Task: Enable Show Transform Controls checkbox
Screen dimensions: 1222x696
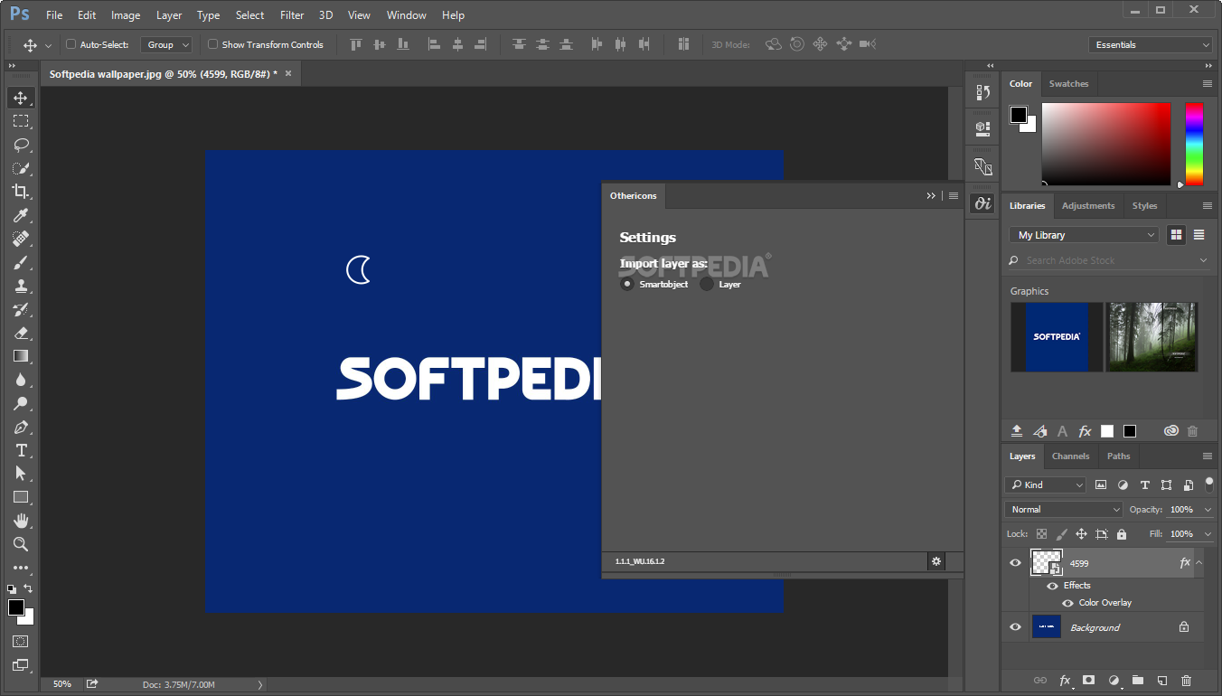Action: point(212,44)
